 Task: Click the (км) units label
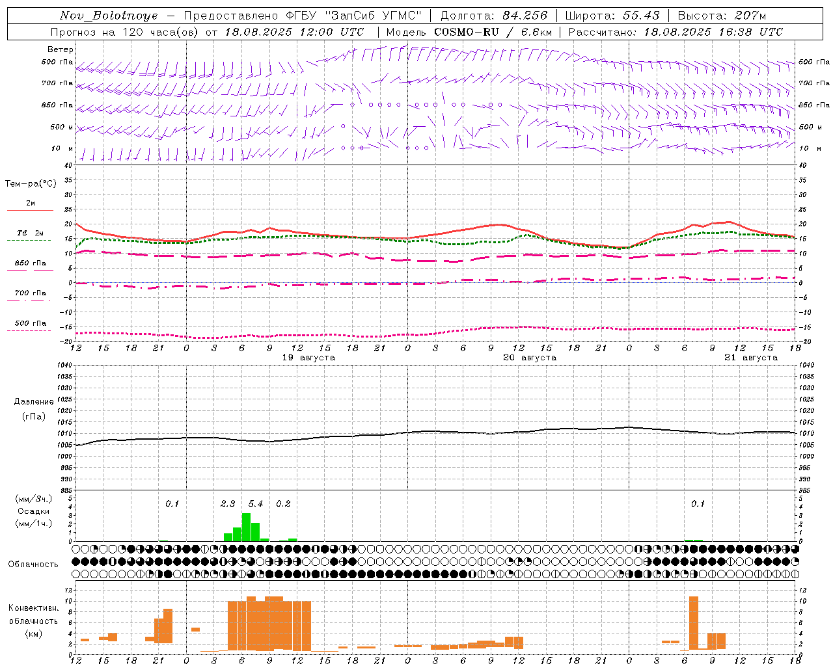[33, 633]
